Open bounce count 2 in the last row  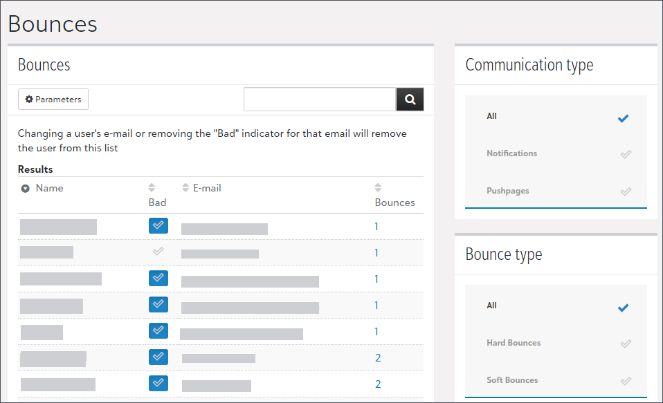pos(378,384)
